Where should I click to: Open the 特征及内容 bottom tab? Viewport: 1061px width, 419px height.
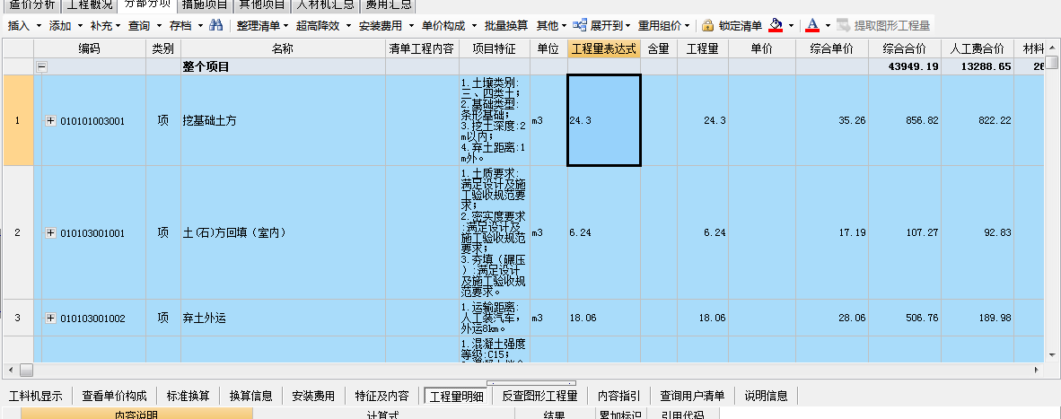click(x=381, y=396)
